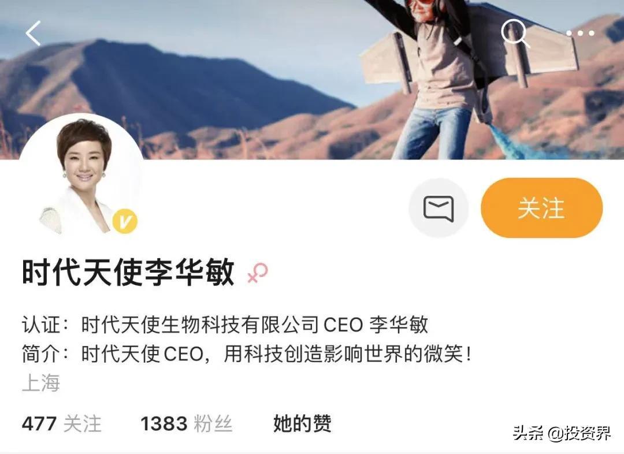Tap the 上海 location label

tap(41, 383)
